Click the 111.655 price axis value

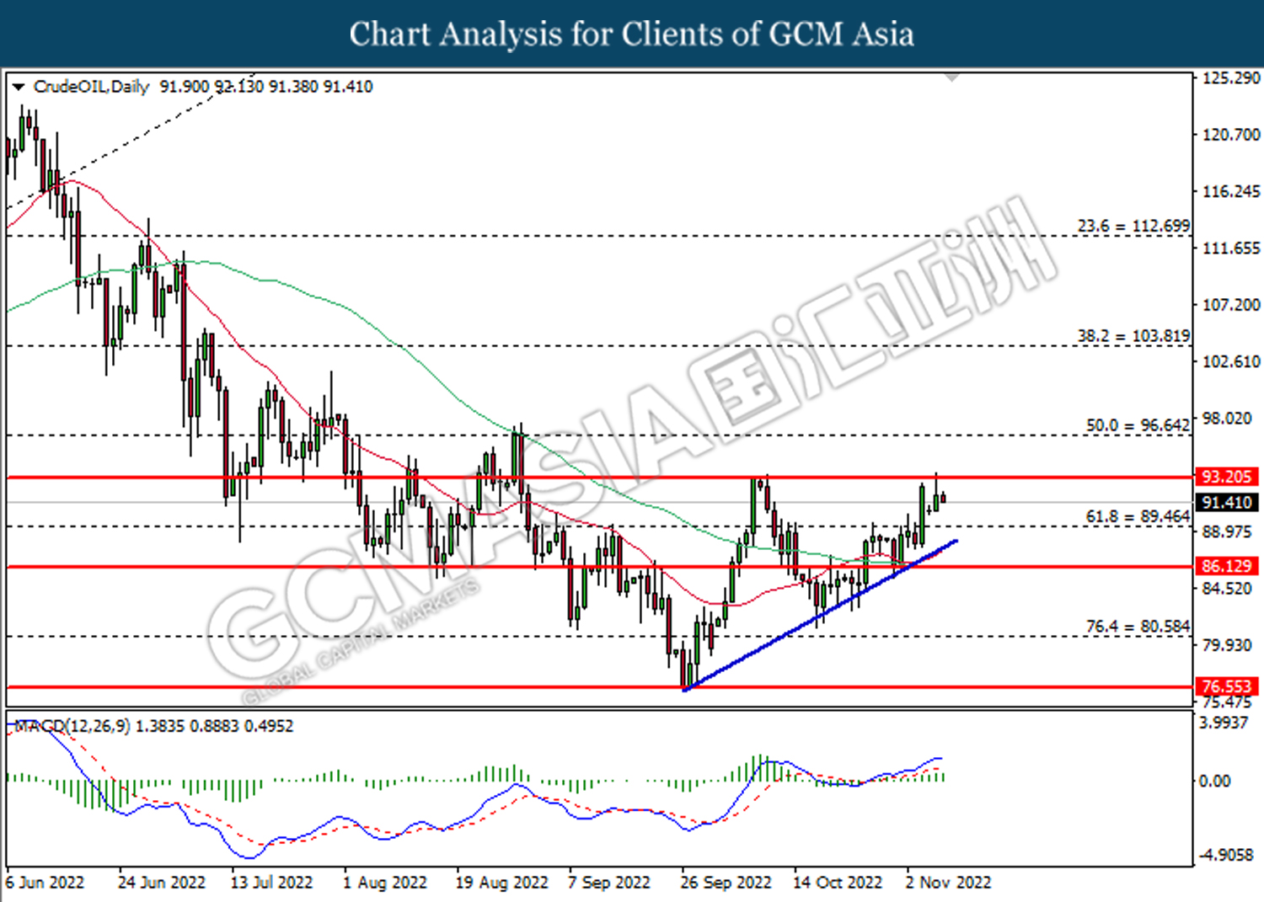pos(1231,248)
